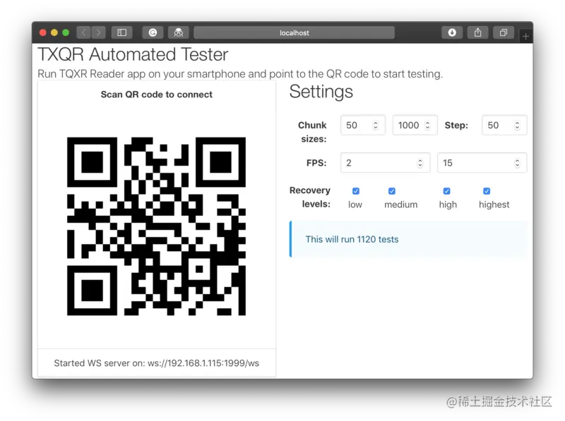This screenshot has height=421, width=565.
Task: Select the minimum FPS field showing 2
Action: click(385, 163)
